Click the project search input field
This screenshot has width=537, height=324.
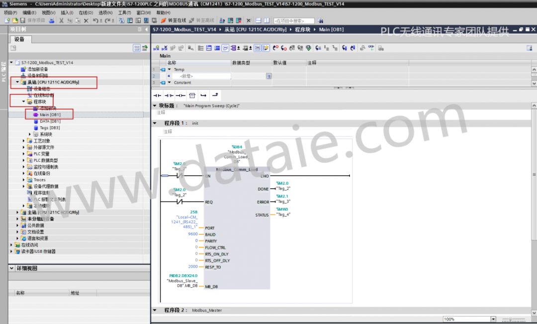coord(294,21)
